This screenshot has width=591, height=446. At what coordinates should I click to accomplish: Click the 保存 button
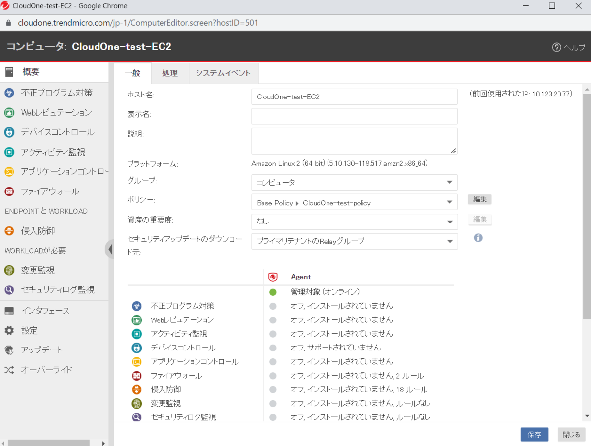click(534, 435)
